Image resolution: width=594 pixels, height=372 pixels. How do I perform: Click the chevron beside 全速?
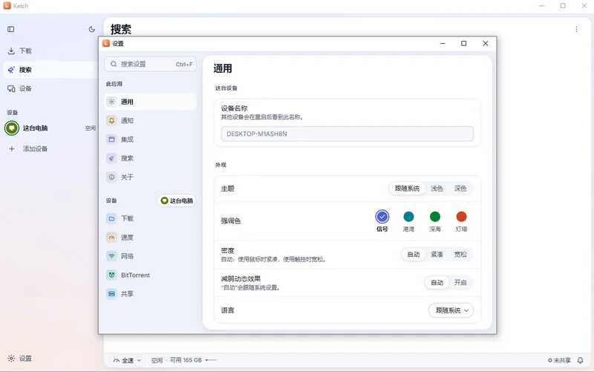point(139,360)
